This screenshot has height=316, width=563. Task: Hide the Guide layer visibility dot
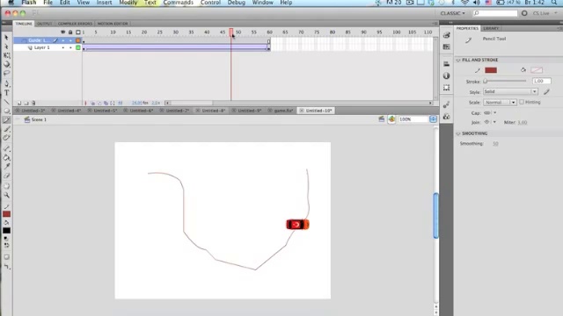(63, 40)
